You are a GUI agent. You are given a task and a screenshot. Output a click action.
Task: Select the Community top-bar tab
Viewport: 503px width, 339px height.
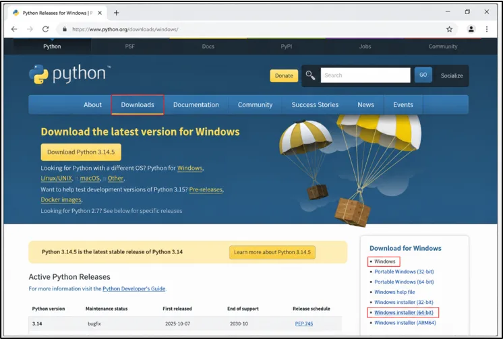(x=443, y=47)
